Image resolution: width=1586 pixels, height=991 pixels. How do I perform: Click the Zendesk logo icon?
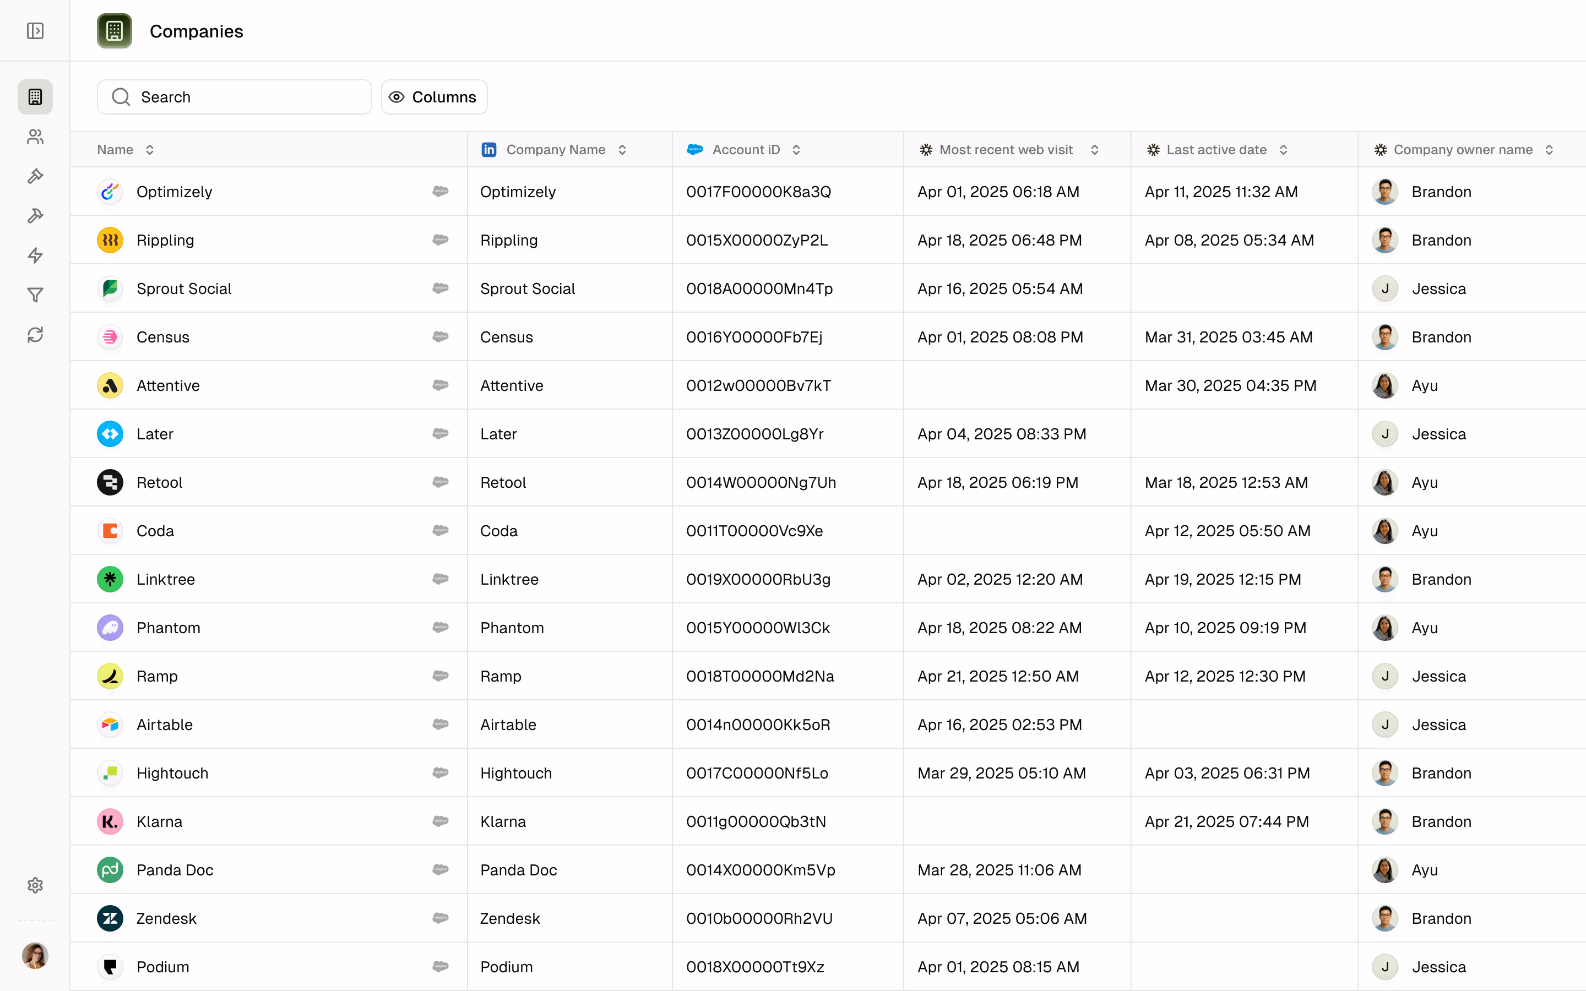click(110, 919)
